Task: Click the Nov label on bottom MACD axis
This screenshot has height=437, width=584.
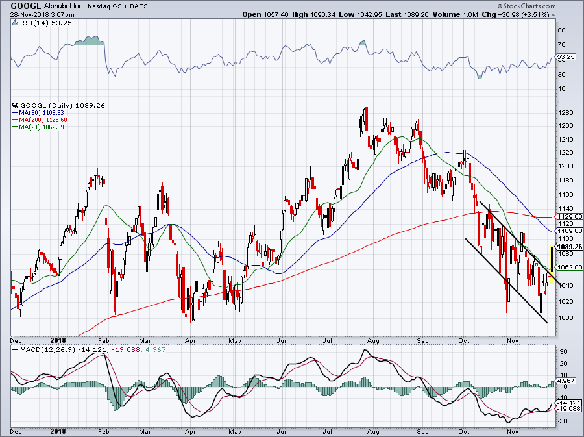Action: click(513, 432)
